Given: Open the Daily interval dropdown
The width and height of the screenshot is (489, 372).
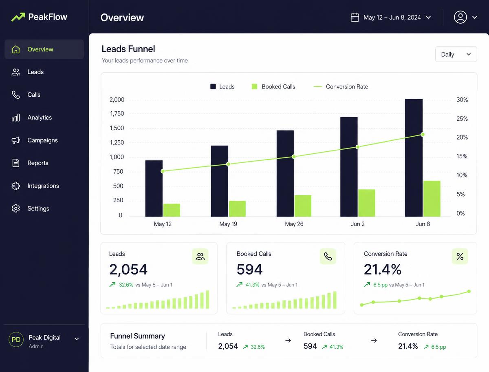Looking at the screenshot, I should coord(456,54).
